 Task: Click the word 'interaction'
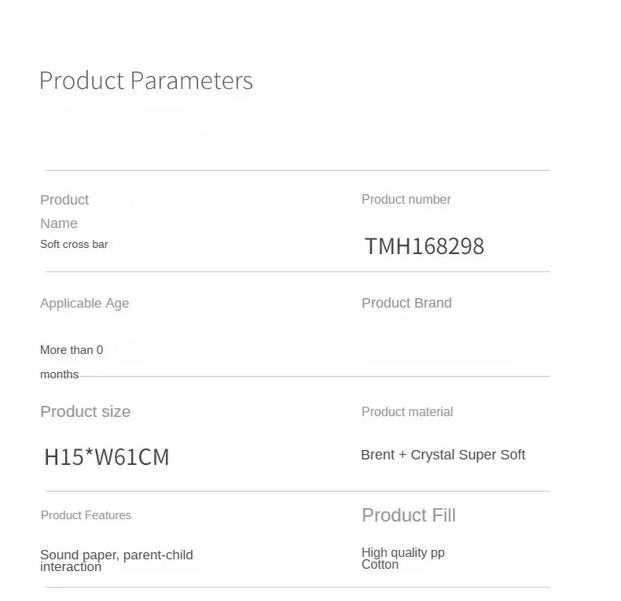(71, 567)
